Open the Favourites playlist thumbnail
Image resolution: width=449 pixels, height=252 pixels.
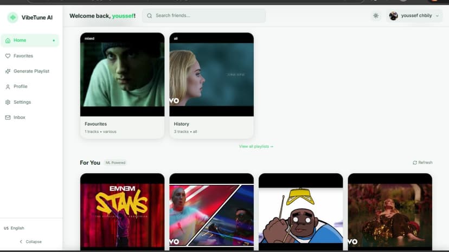coord(122,74)
